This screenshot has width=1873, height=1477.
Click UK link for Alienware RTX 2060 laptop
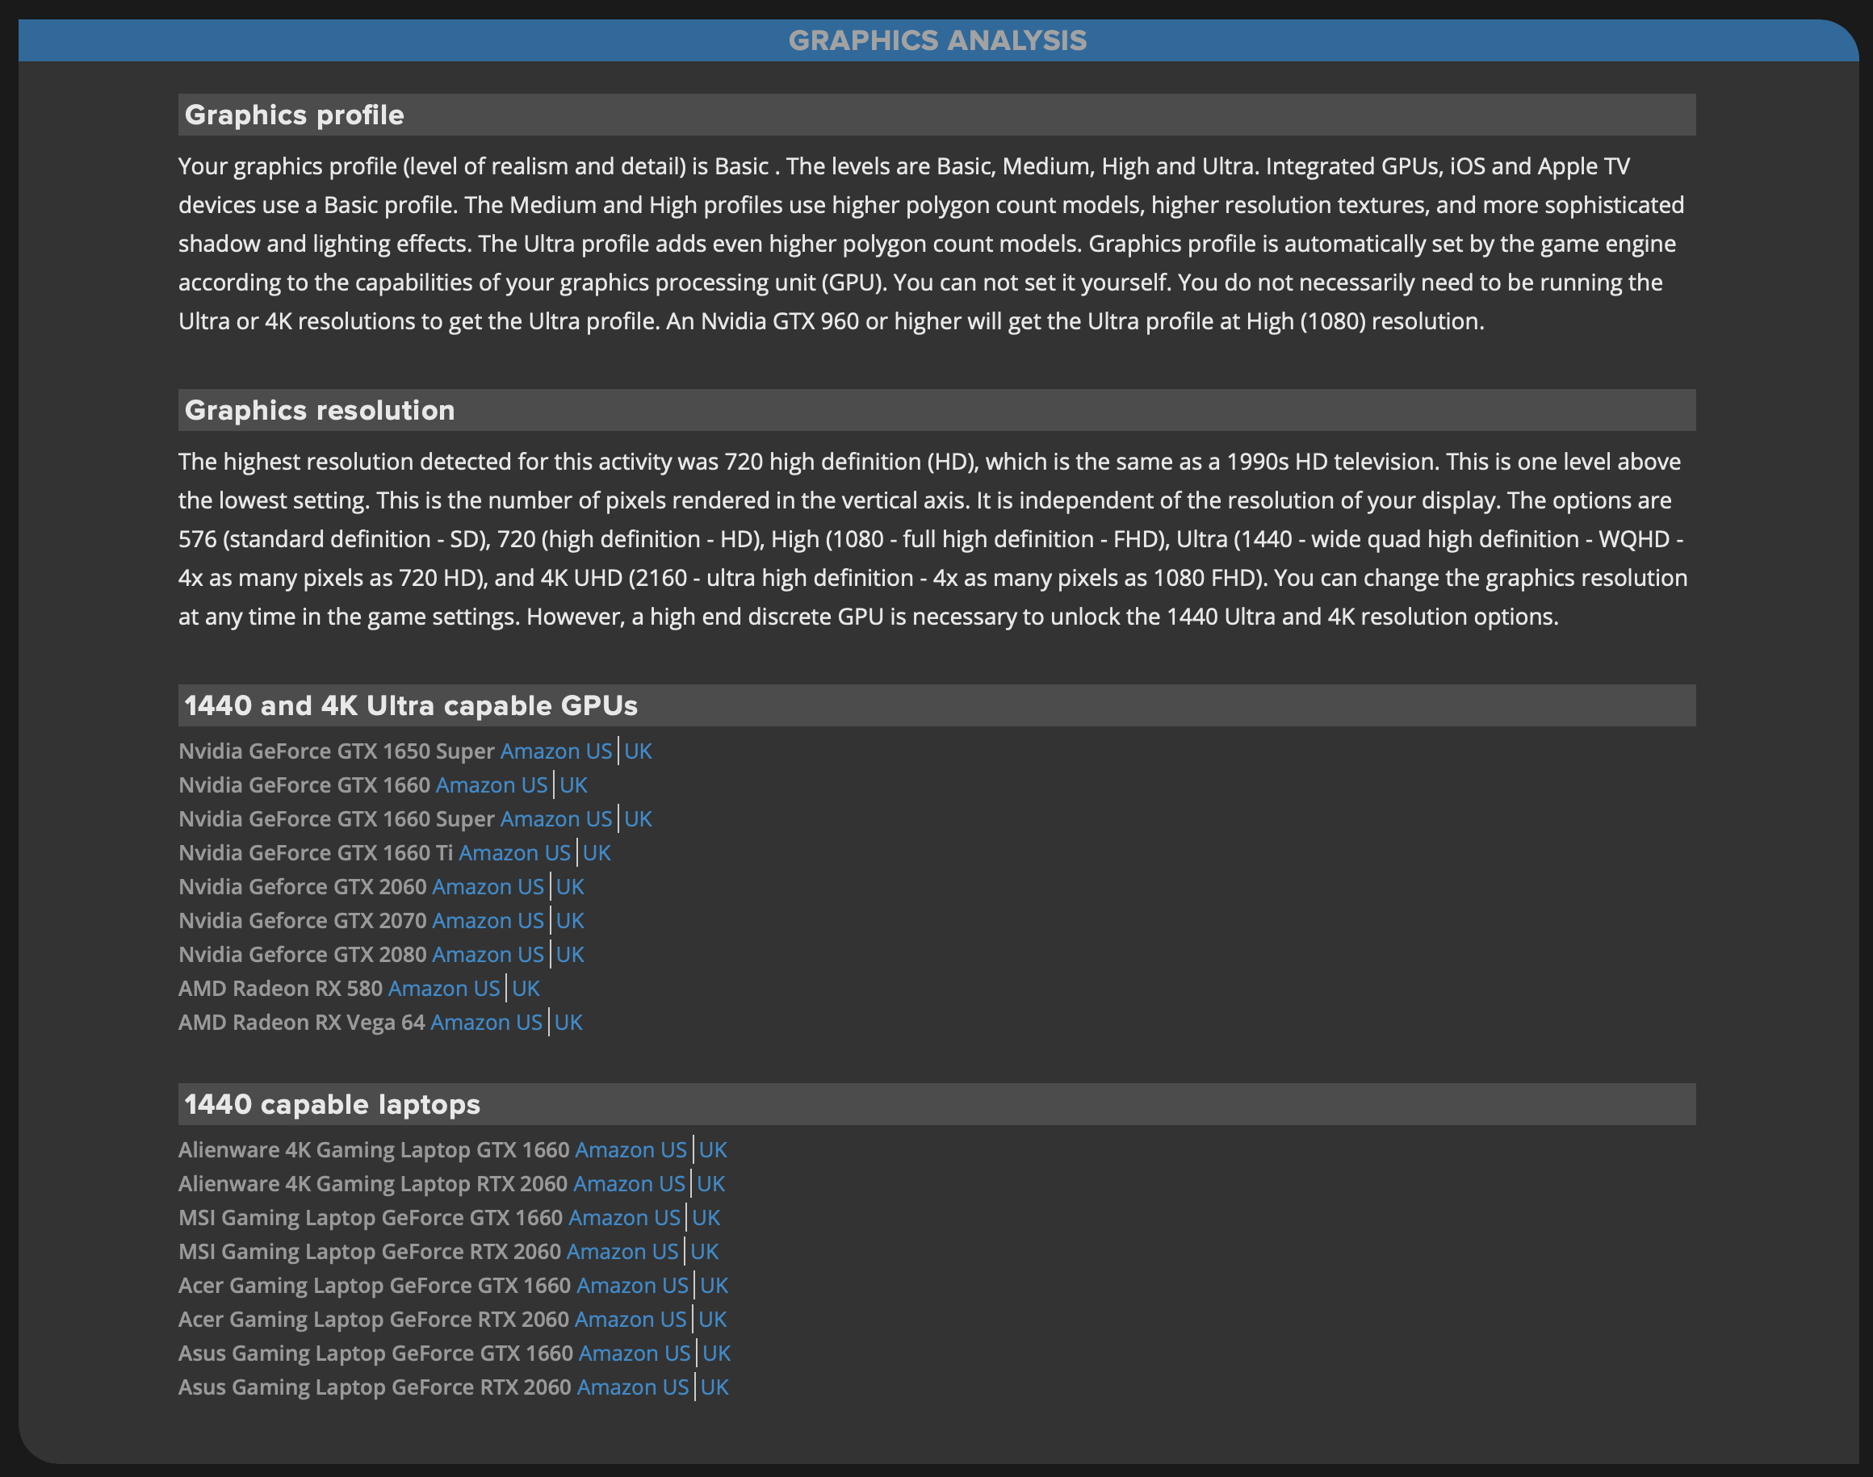[x=710, y=1183]
